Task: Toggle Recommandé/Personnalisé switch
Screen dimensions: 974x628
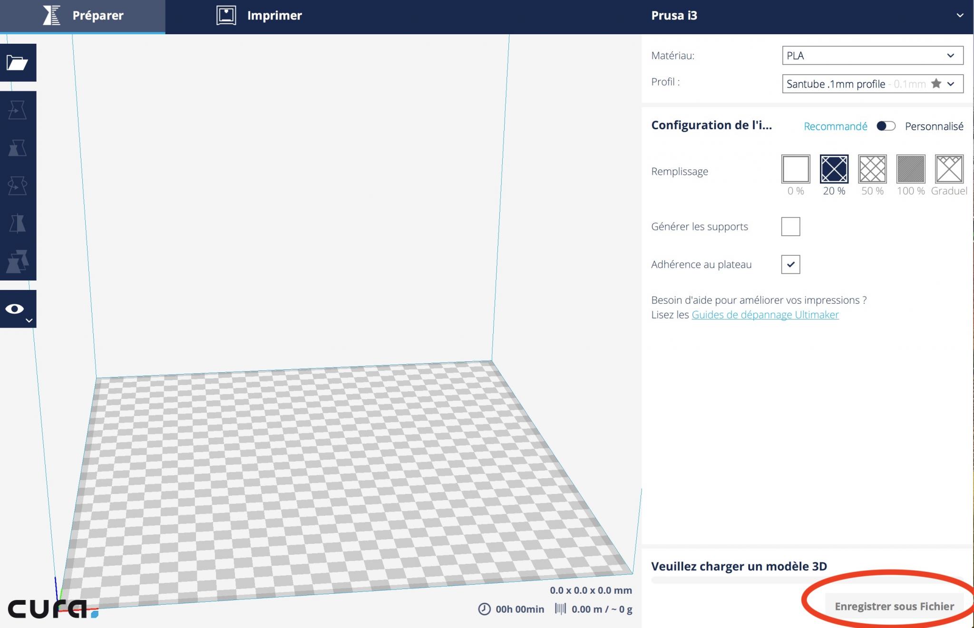Action: click(x=886, y=126)
